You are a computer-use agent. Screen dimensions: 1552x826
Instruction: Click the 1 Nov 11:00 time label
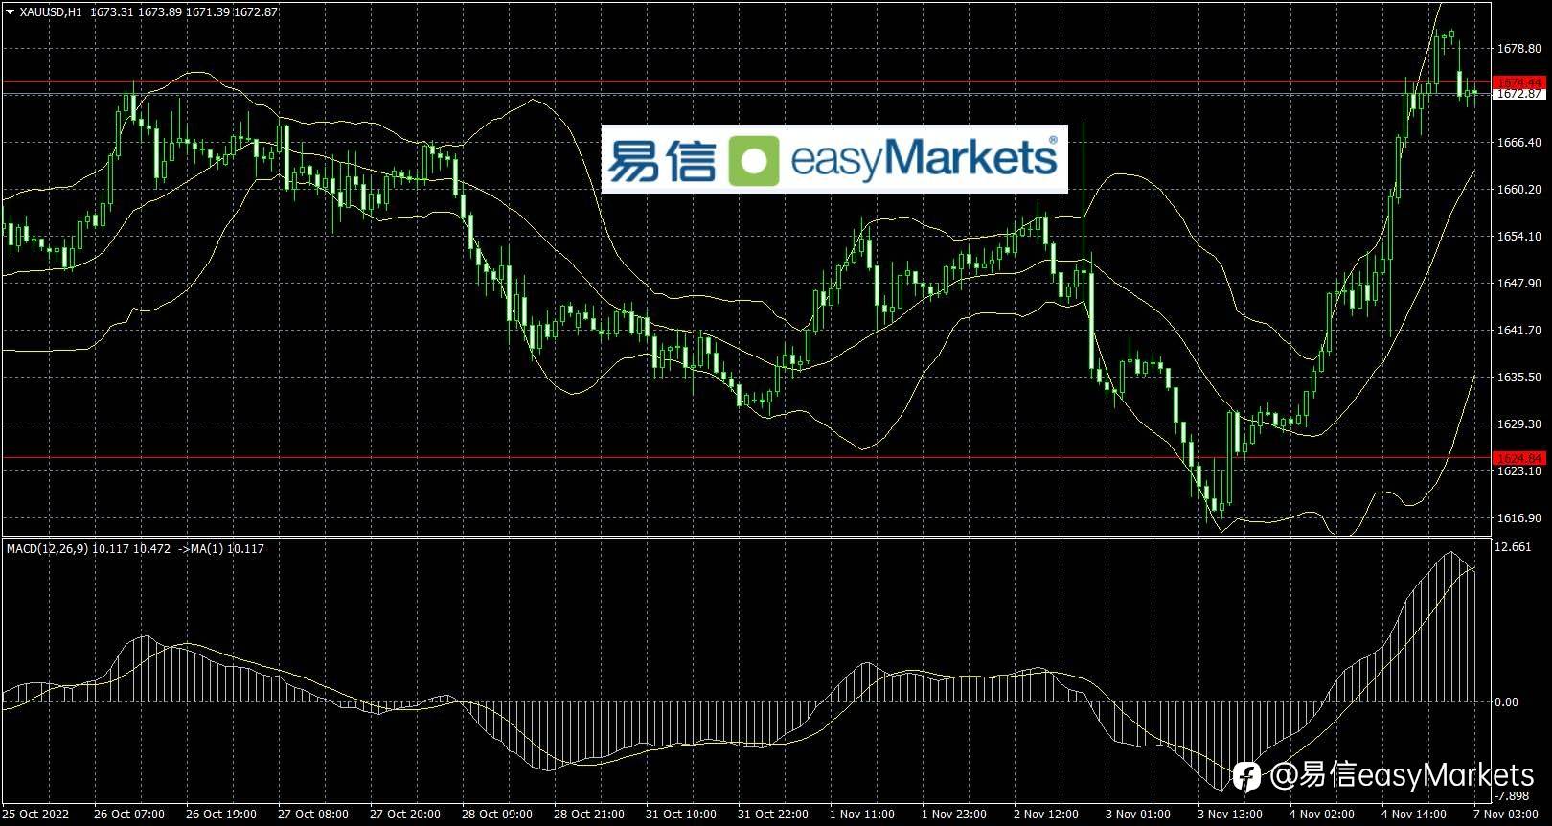(862, 815)
